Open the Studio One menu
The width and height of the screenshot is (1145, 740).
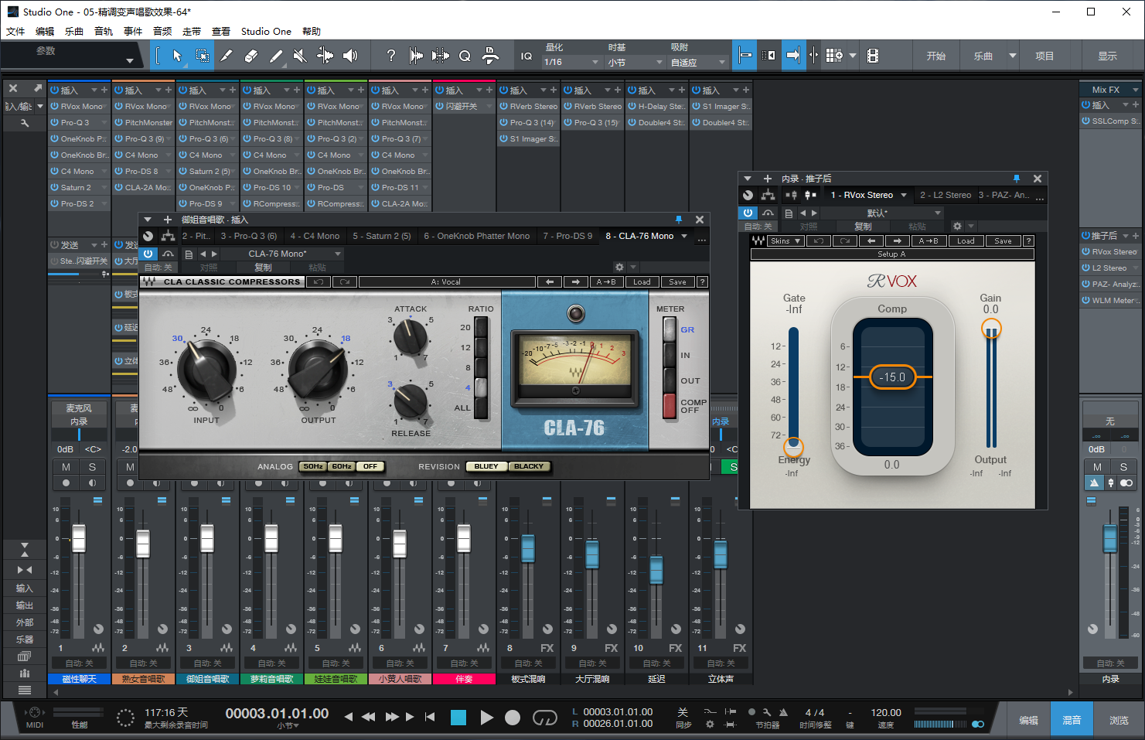click(x=266, y=31)
